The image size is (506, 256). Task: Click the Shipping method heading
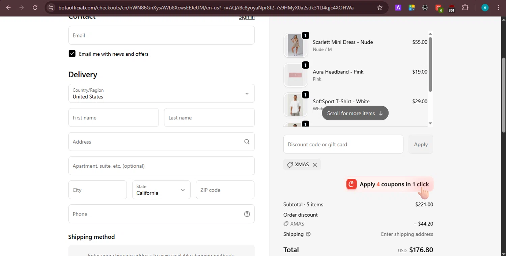click(x=91, y=237)
